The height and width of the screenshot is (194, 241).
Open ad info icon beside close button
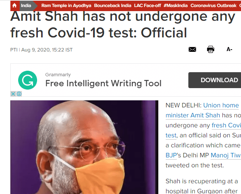(19, 94)
